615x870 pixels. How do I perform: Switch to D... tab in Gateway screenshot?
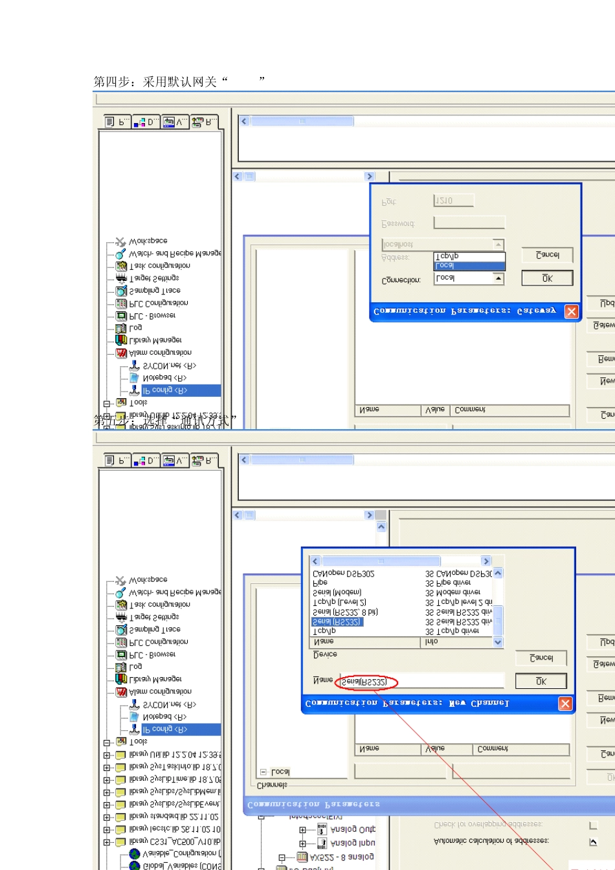[x=146, y=122]
